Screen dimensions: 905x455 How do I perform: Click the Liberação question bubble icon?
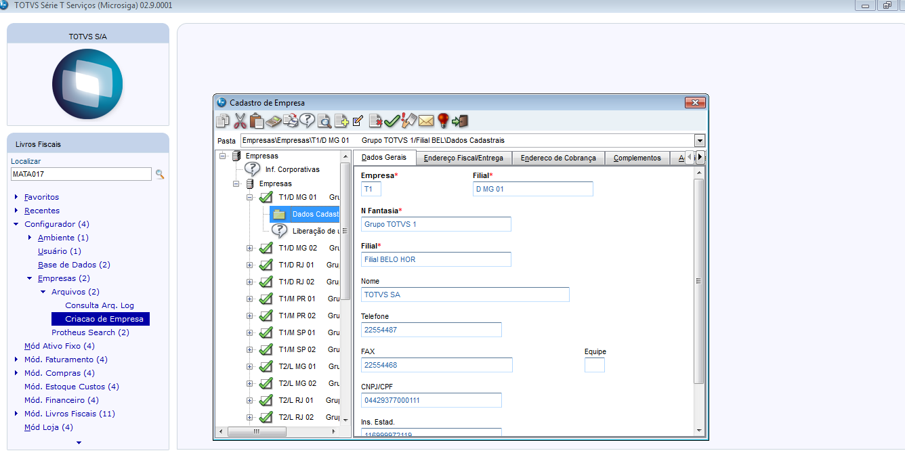pyautogui.click(x=279, y=231)
